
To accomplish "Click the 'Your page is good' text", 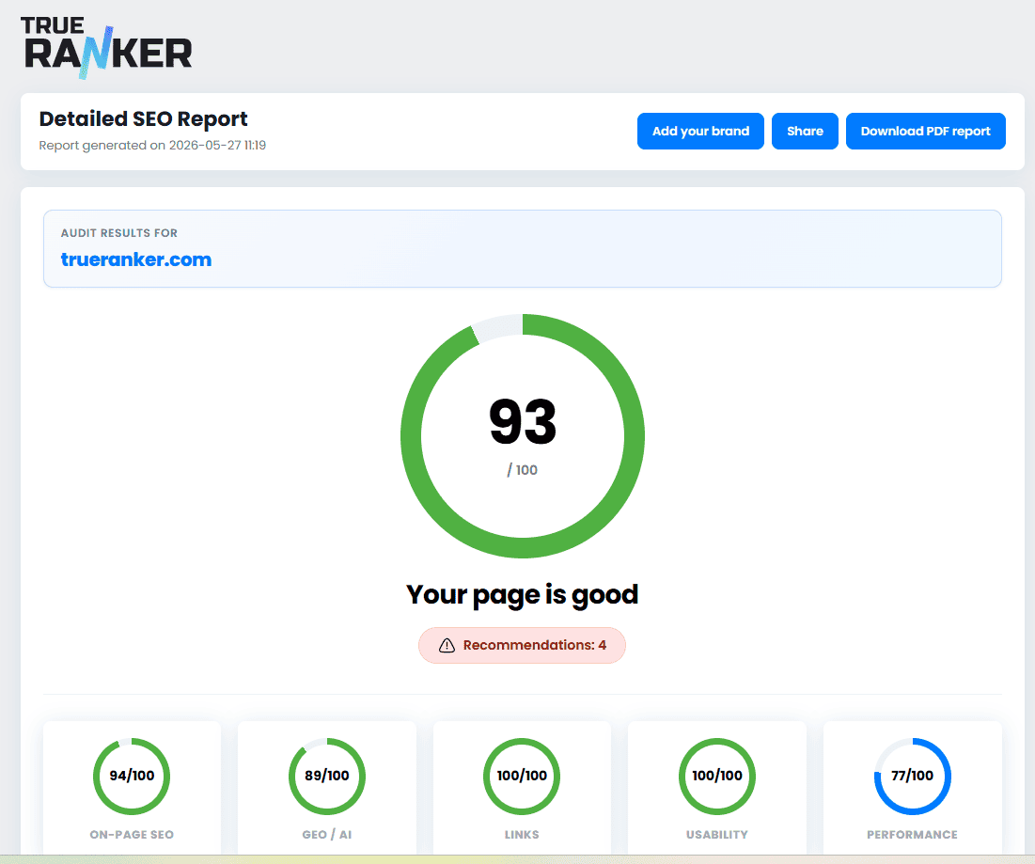I will click(522, 595).
